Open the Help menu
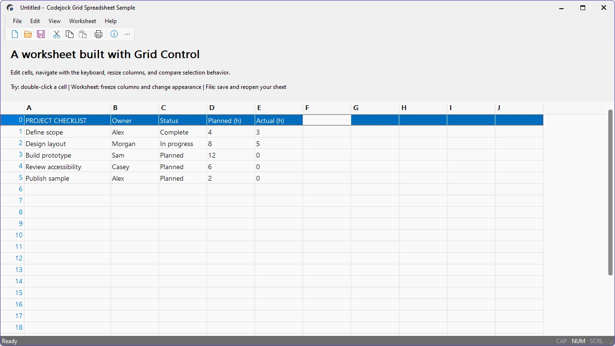The width and height of the screenshot is (615, 346). pos(111,21)
